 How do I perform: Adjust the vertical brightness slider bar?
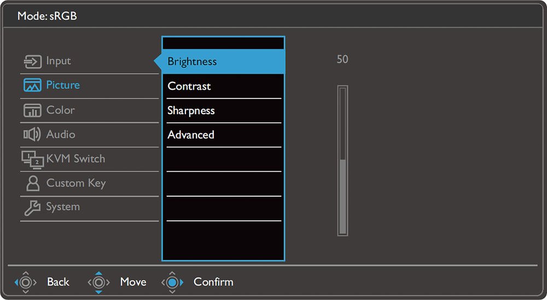(342, 161)
